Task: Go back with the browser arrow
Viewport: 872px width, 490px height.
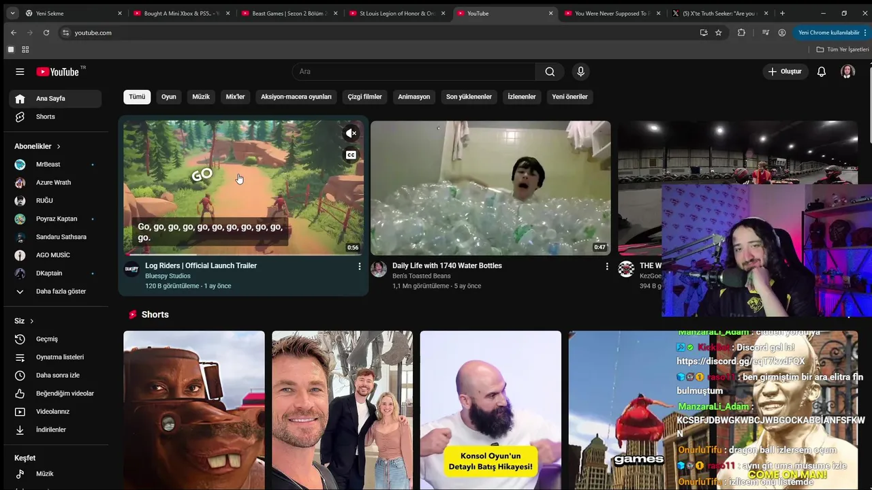Action: coord(14,33)
